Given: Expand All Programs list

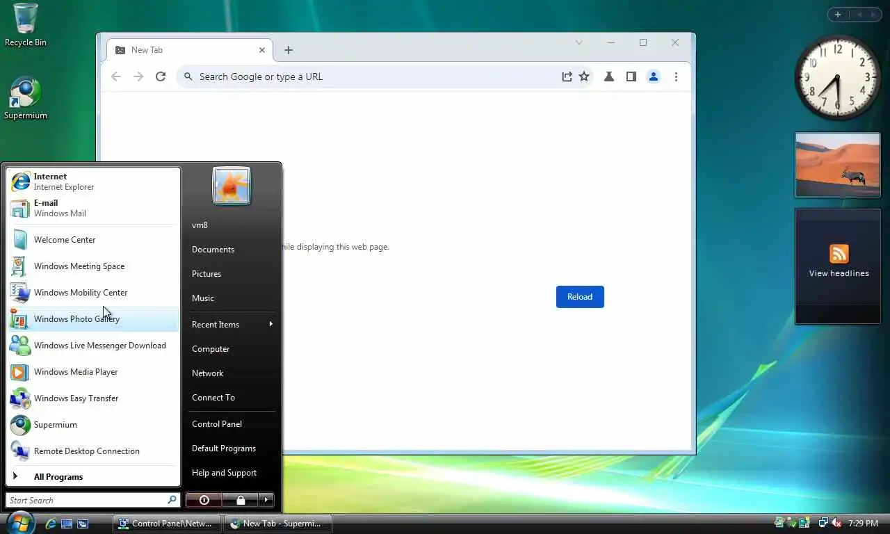Looking at the screenshot, I should (x=93, y=477).
